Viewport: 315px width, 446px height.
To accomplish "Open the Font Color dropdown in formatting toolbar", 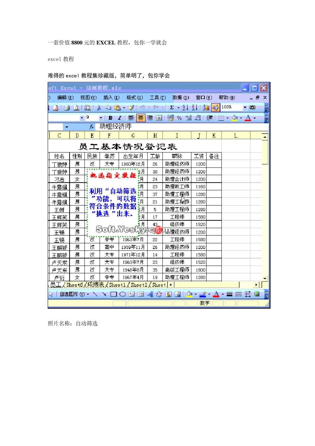I will coord(255,118).
